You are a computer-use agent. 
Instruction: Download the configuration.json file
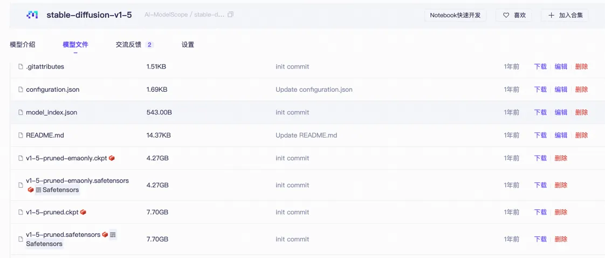point(540,90)
